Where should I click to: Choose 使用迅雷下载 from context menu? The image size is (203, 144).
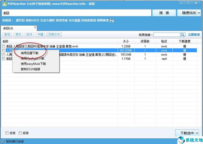click(x=29, y=53)
